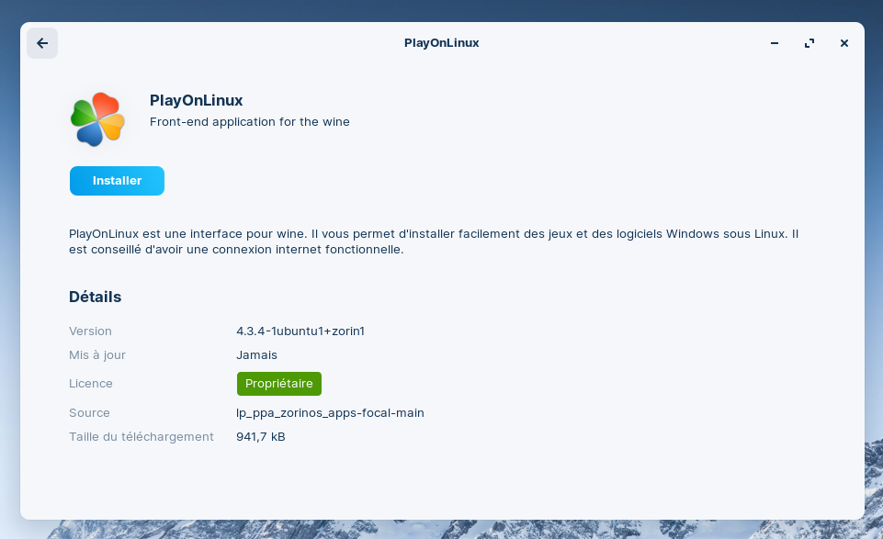Click the 'Taille du téléchargement' label

tap(142, 436)
